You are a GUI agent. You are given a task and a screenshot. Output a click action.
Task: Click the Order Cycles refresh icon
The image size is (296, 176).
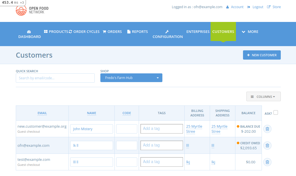click(70, 31)
